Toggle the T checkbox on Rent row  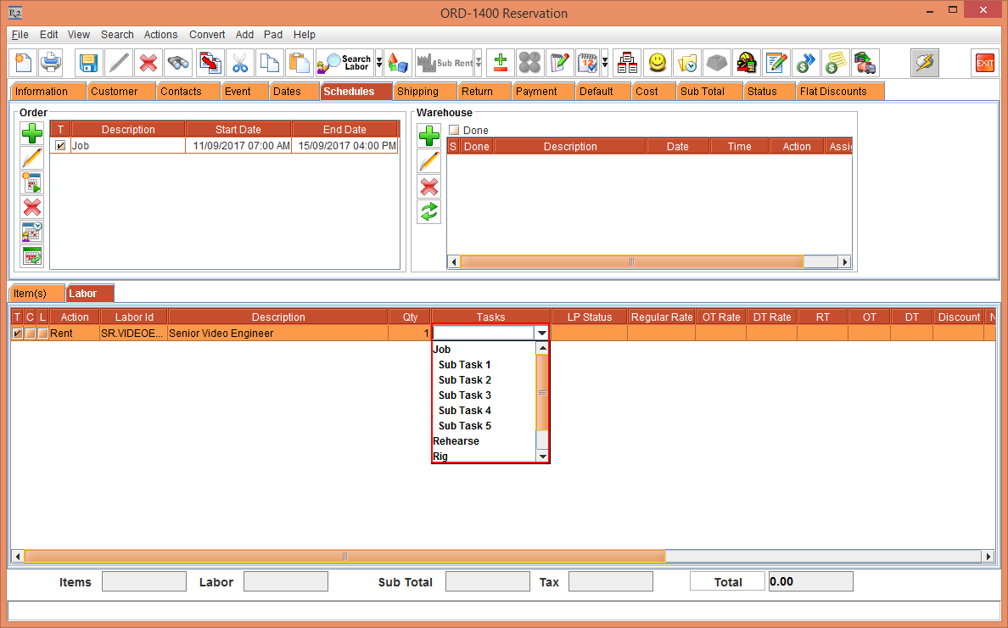17,334
